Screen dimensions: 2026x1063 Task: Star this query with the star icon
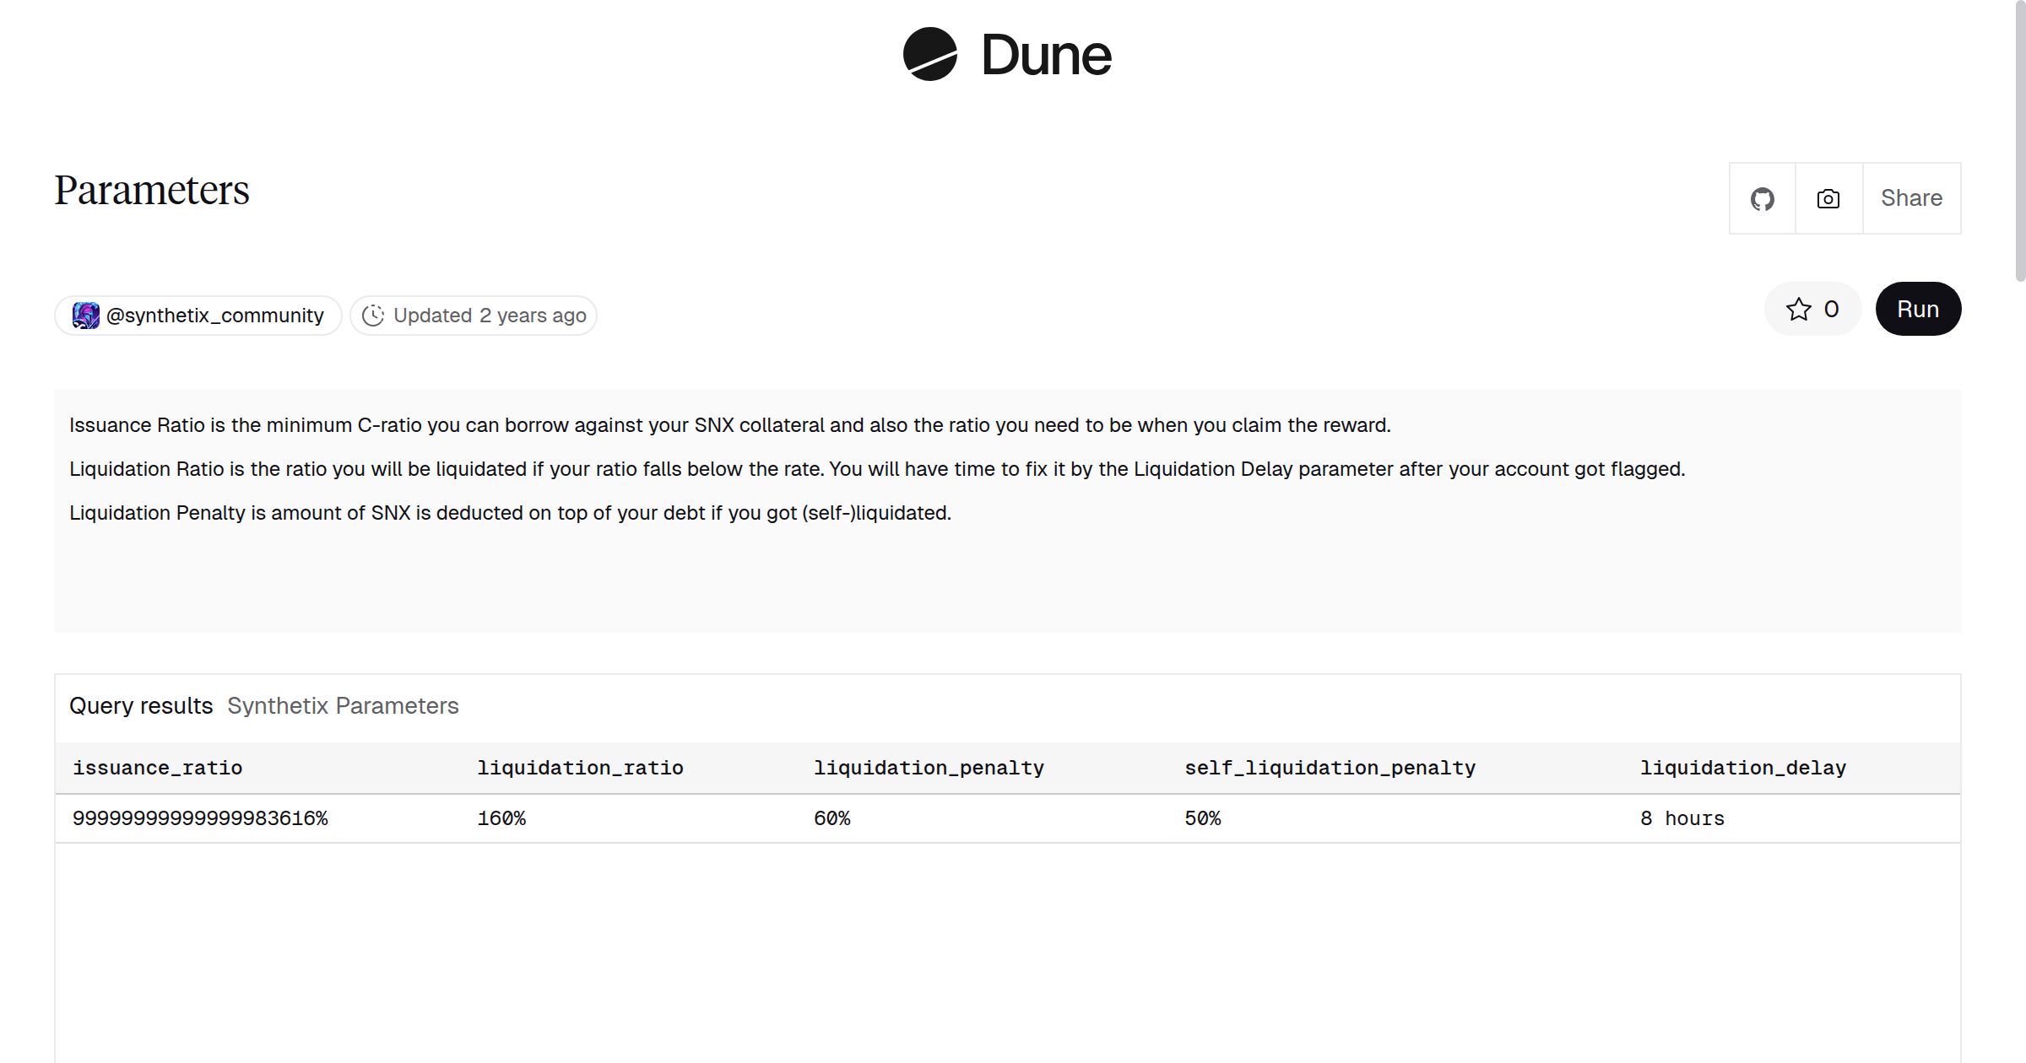click(1799, 310)
